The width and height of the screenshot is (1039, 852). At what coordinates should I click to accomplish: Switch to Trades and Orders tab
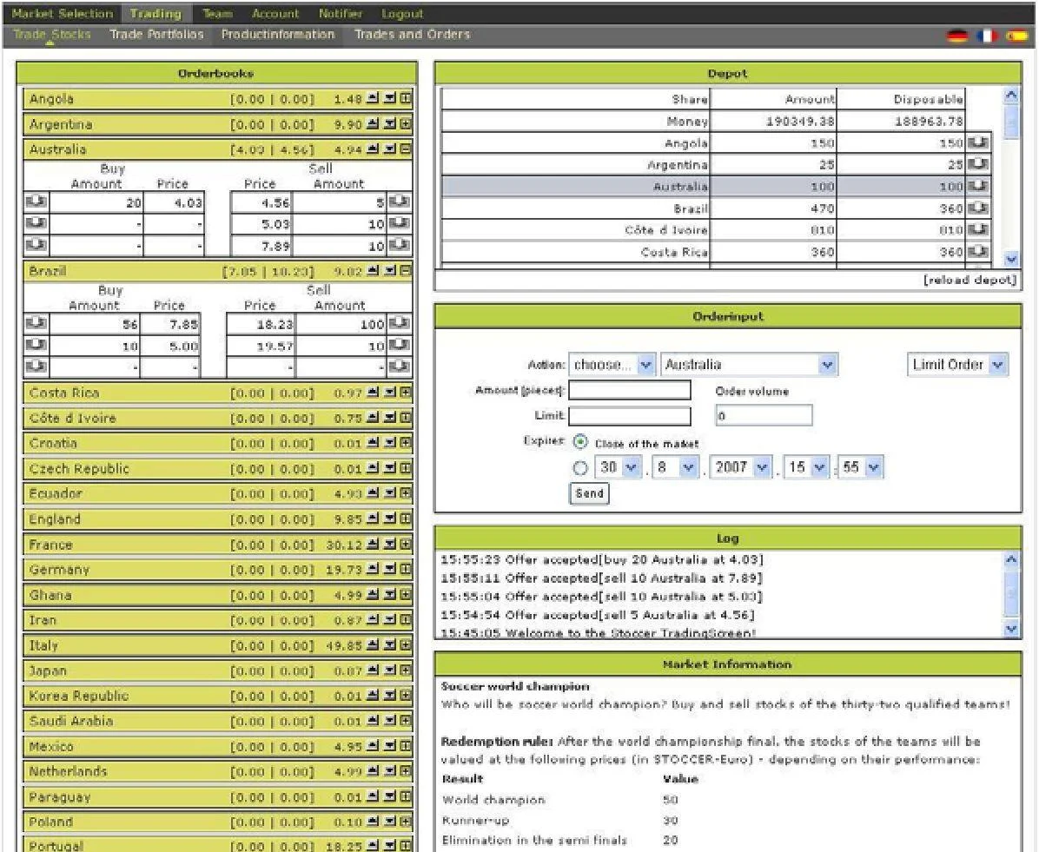click(412, 35)
